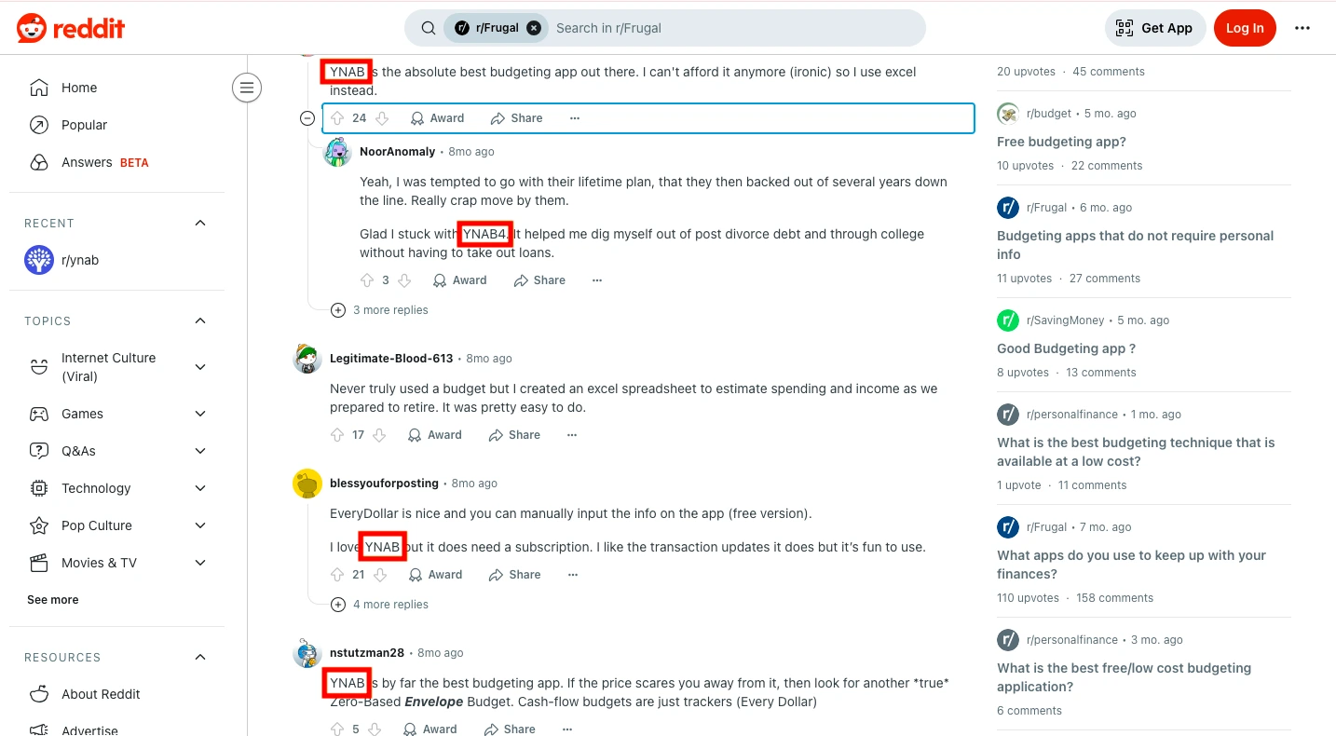This screenshot has height=736, width=1336.
Task: Open more options on Legitimate-Blood-613's comment
Action: click(572, 435)
